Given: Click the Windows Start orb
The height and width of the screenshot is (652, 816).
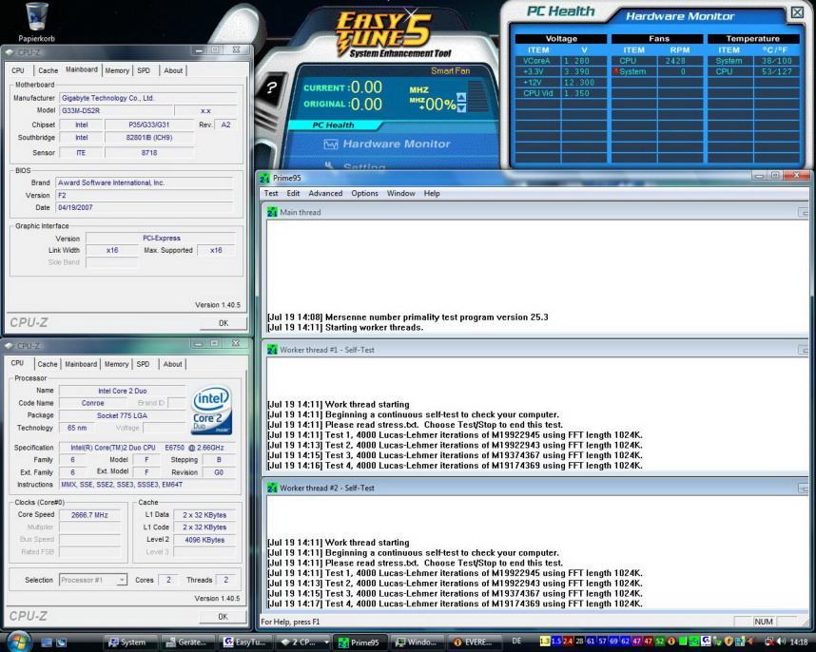Looking at the screenshot, I should pos(19,642).
